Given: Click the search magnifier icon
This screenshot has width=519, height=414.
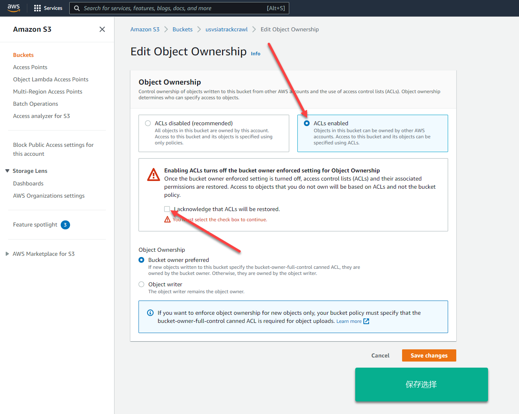Looking at the screenshot, I should [77, 8].
